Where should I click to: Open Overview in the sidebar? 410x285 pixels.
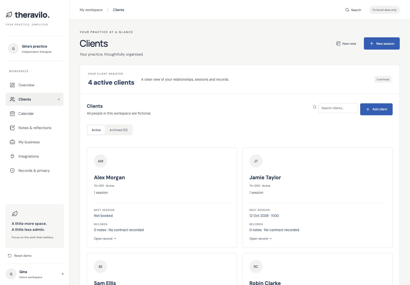[34, 85]
